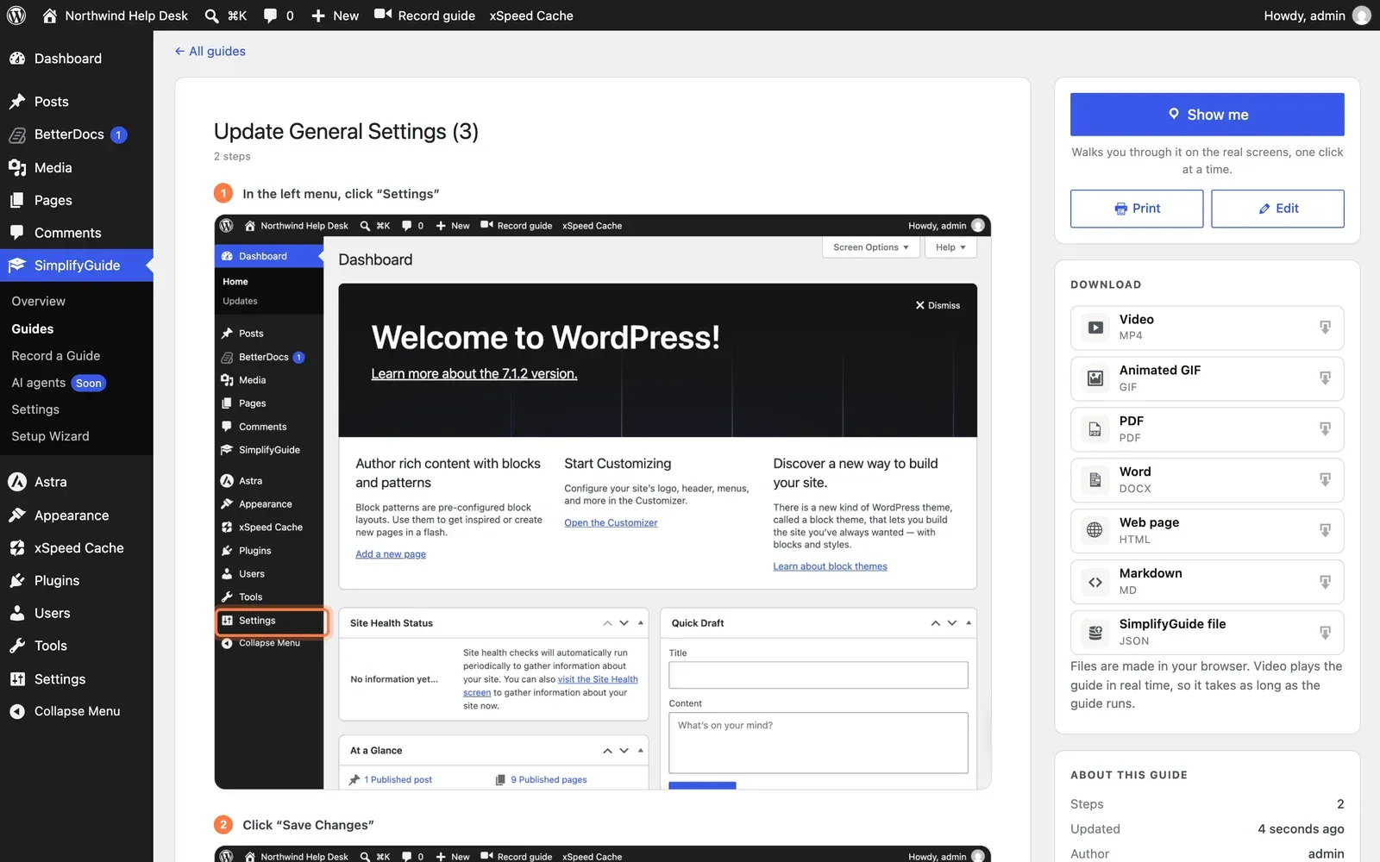The image size is (1380, 862).
Task: Click the Tools wrench icon in sidebar
Action: click(x=17, y=646)
